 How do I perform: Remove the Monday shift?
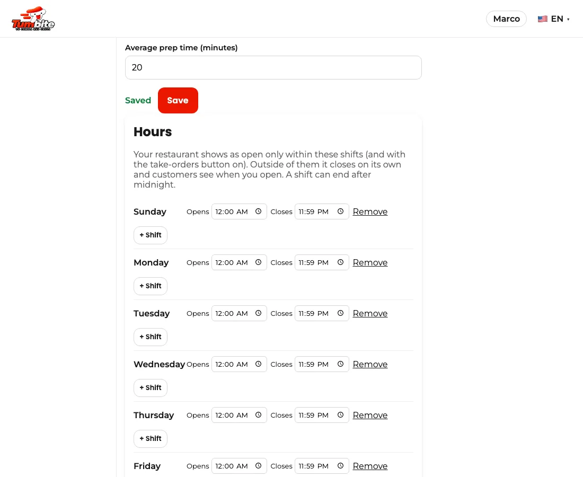click(370, 262)
